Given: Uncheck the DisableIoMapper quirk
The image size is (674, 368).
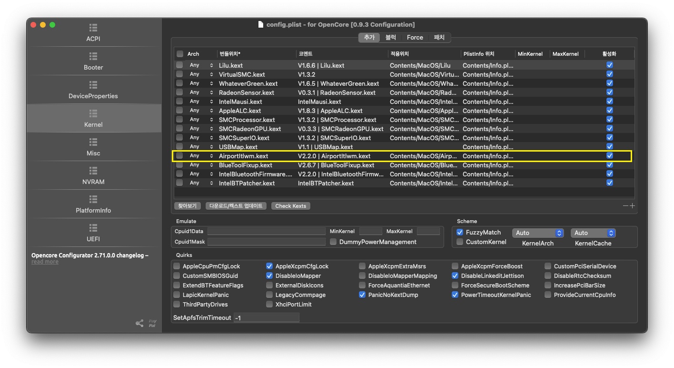Looking at the screenshot, I should pyautogui.click(x=269, y=276).
